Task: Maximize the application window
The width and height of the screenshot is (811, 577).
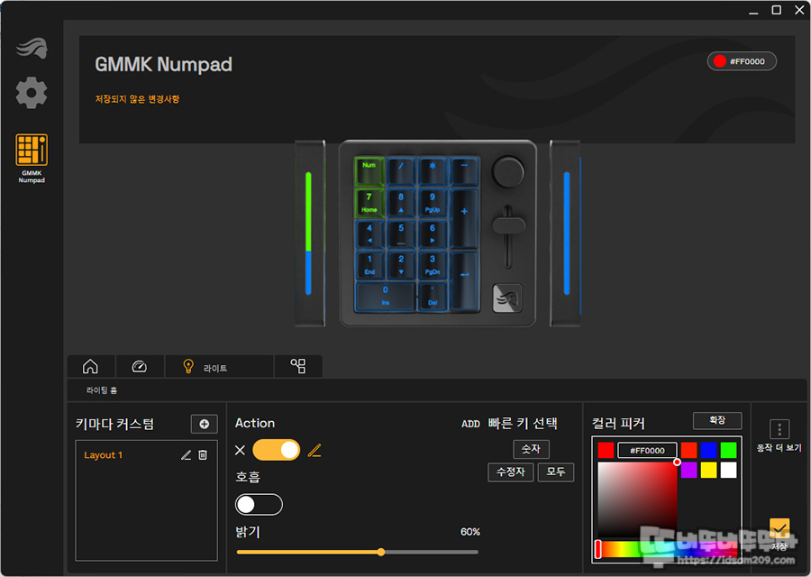Action: (777, 10)
